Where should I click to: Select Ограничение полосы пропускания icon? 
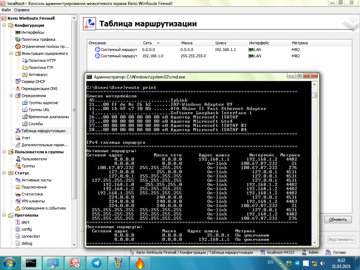[x=18, y=46]
